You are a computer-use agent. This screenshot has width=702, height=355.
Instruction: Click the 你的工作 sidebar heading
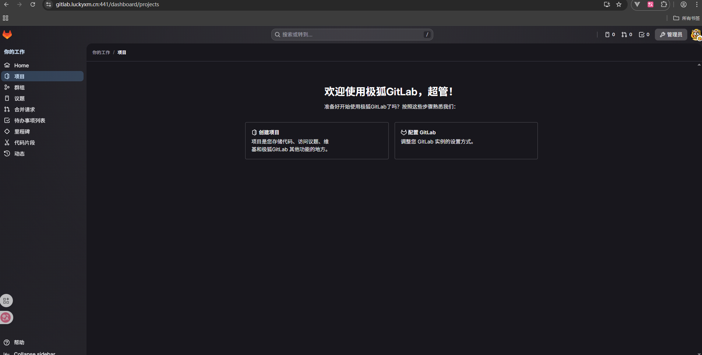point(14,52)
